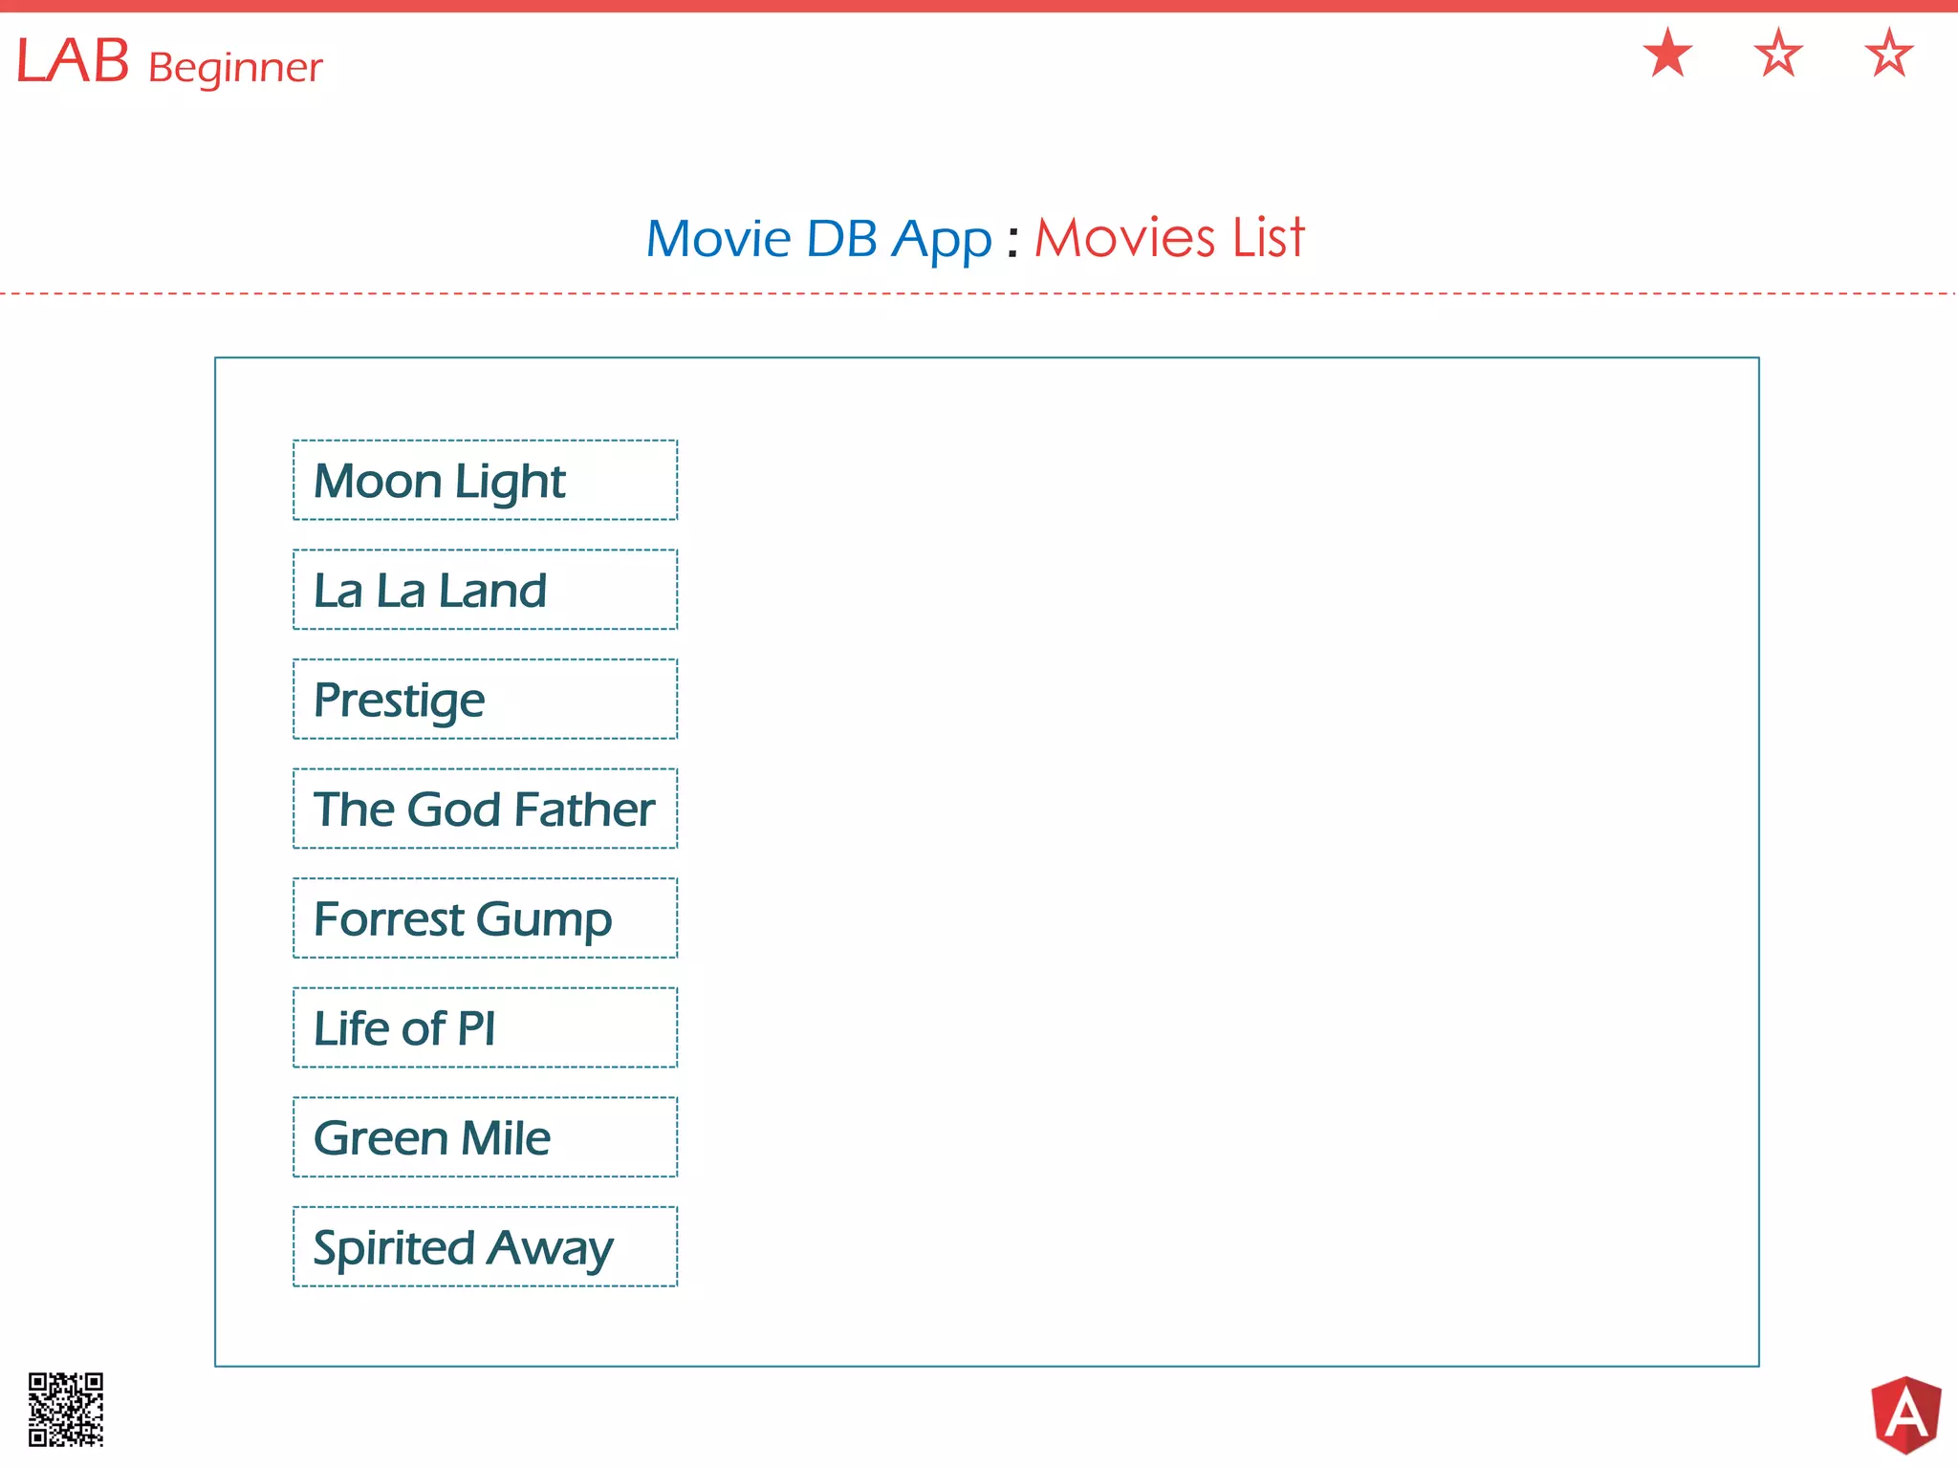Click the third outlined star

coord(1889,53)
